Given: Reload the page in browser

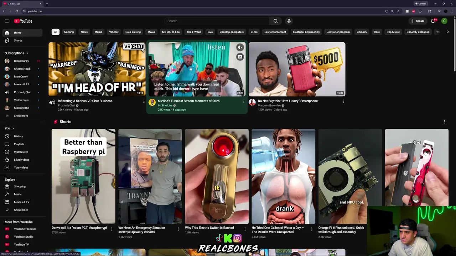Looking at the screenshot, I should click(16, 11).
